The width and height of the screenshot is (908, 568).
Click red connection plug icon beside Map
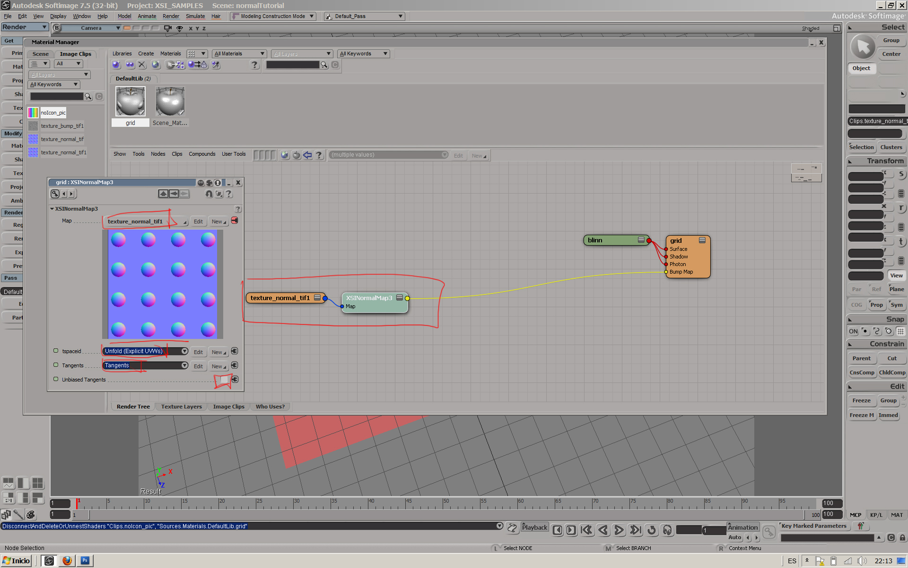pyautogui.click(x=235, y=221)
